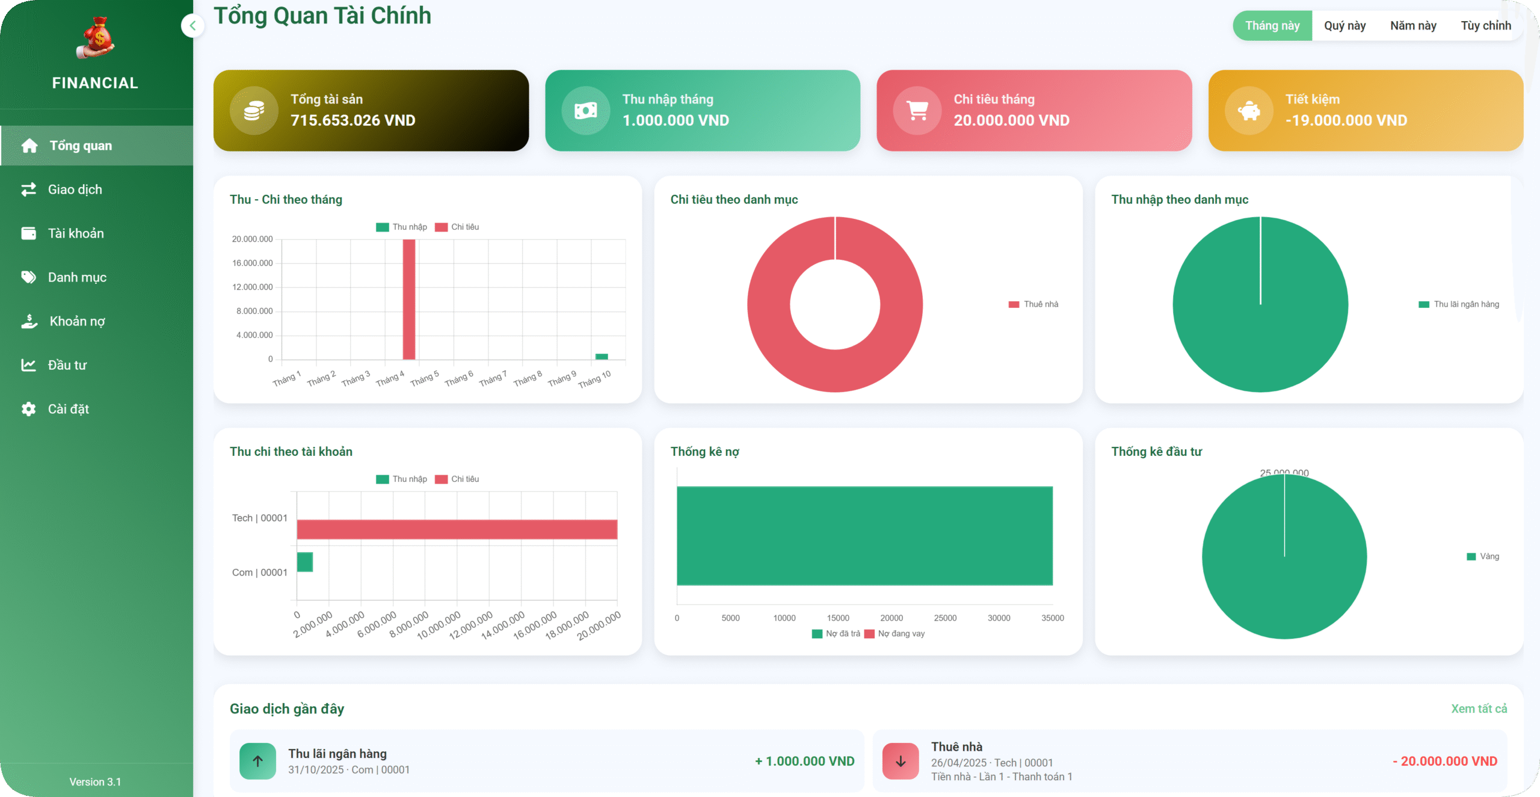Collapse the sidebar with chevron button
Image resolution: width=1540 pixels, height=797 pixels.
pos(192,25)
